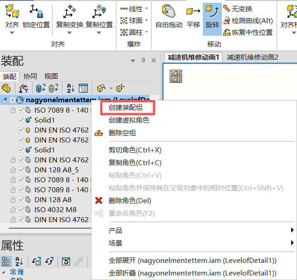
Task: Pin the 装配 panel with pushpin icon
Action: coord(143,61)
